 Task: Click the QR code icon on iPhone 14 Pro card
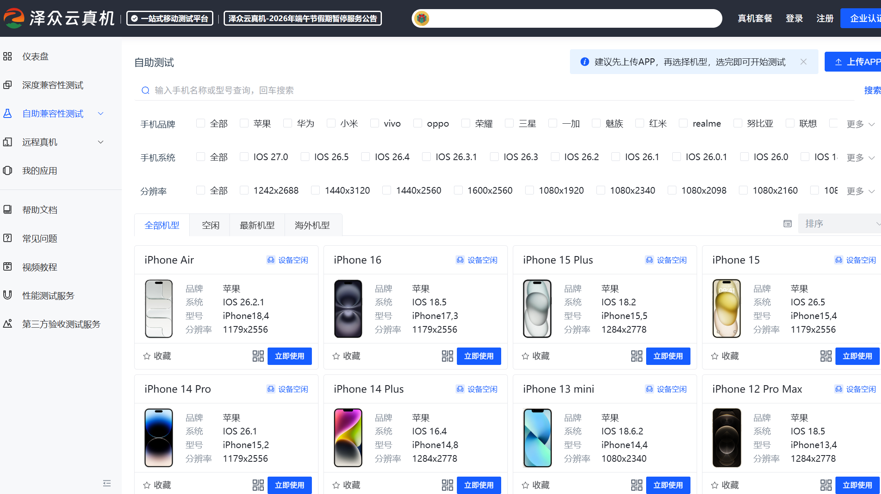[x=258, y=485]
